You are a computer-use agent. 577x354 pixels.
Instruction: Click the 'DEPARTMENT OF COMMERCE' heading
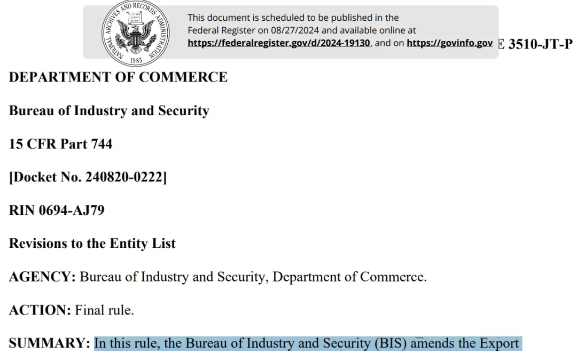[x=118, y=77]
